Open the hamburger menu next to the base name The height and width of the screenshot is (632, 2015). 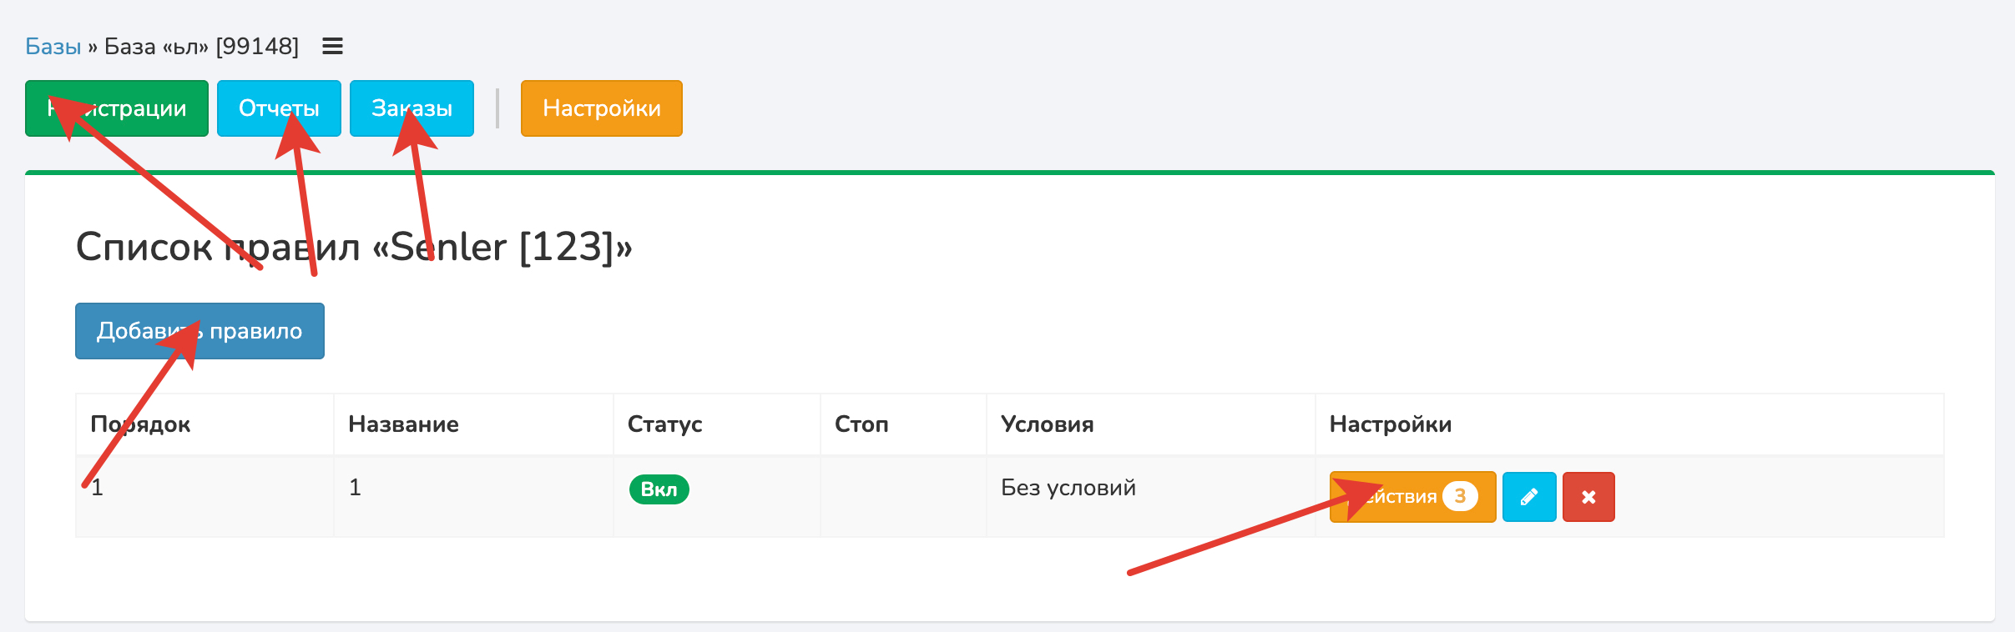click(x=332, y=47)
